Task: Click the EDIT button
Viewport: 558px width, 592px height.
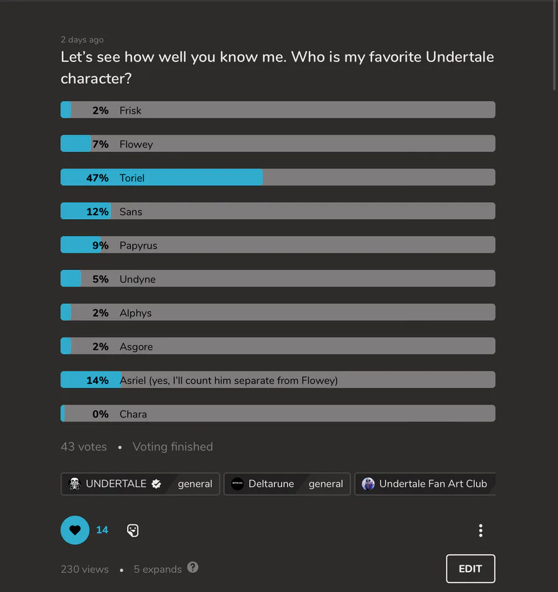Action: 470,568
